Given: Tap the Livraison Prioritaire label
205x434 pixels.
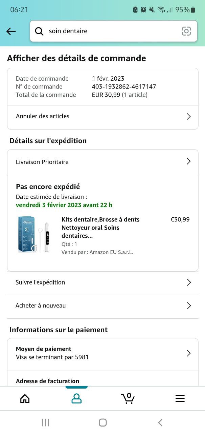Looking at the screenshot, I should (42, 162).
